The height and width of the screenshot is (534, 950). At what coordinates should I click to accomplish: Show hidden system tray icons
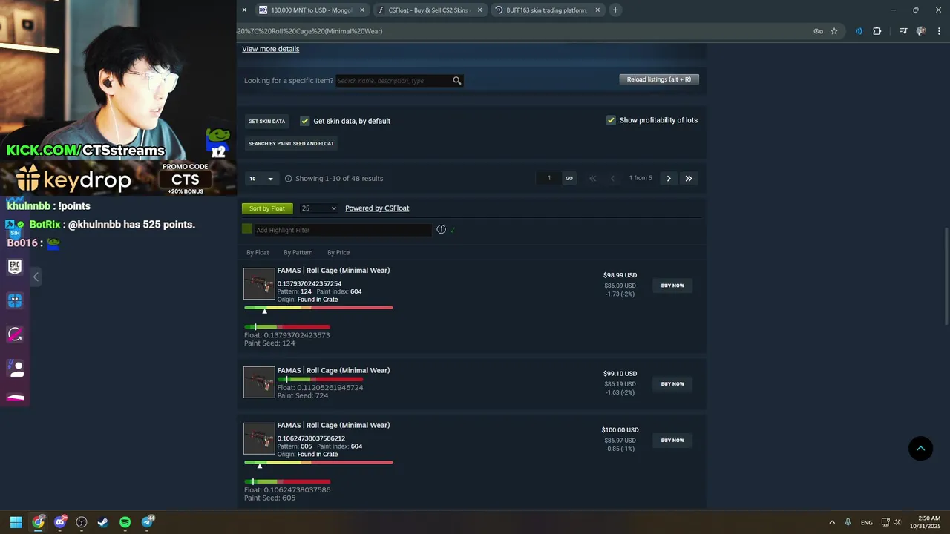point(832,522)
